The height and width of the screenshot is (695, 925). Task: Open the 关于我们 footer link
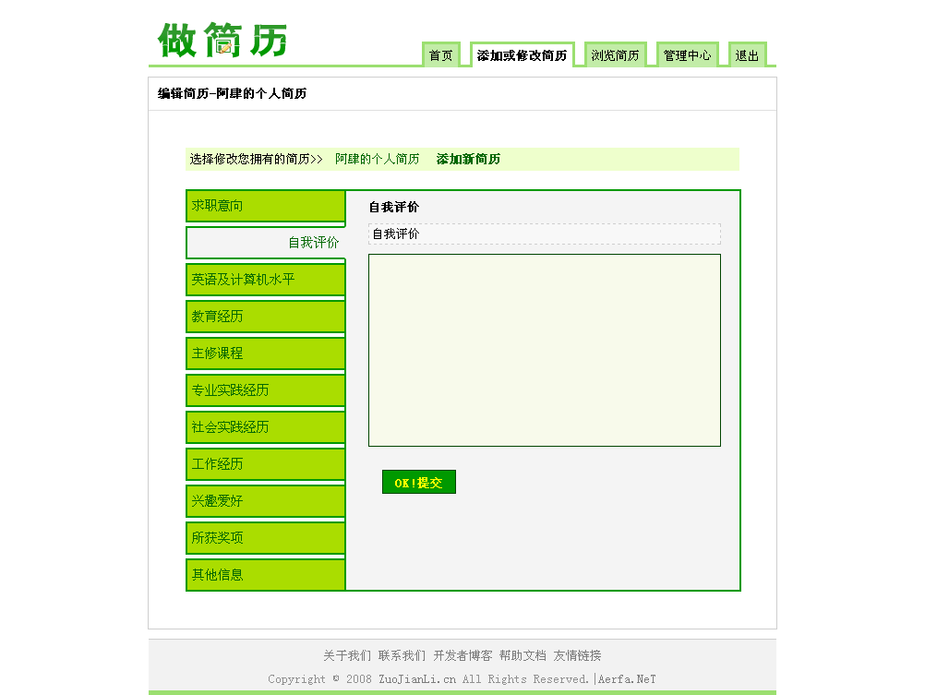347,655
